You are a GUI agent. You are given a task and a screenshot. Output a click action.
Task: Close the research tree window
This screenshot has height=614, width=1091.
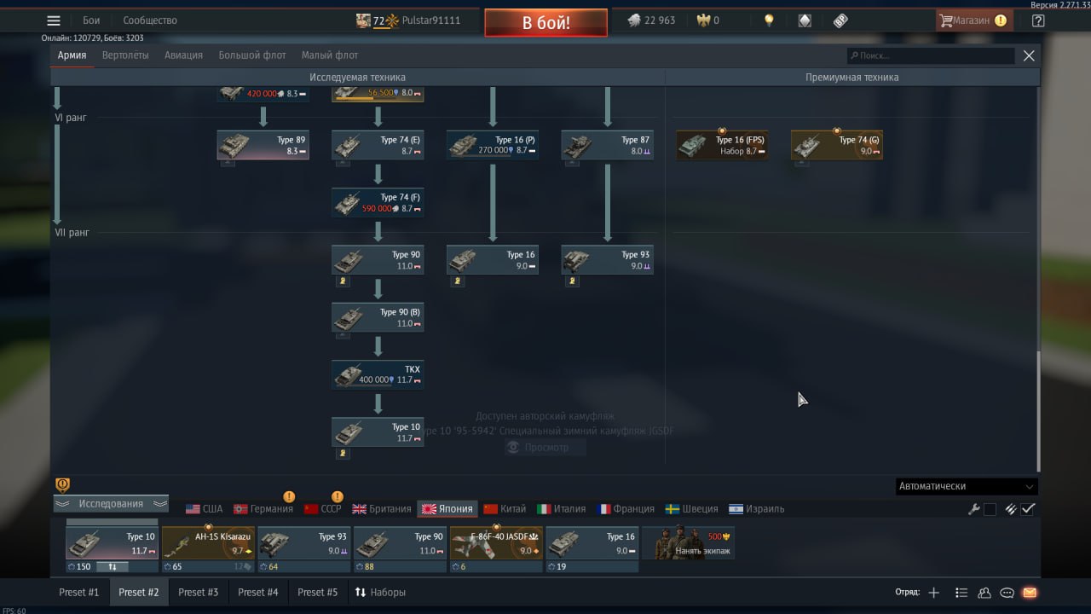tap(1029, 55)
